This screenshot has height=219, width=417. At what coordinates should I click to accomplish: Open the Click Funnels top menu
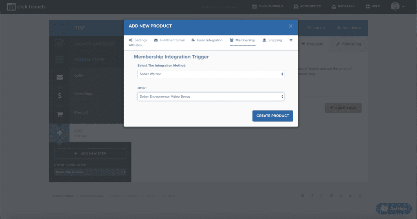[267, 6]
